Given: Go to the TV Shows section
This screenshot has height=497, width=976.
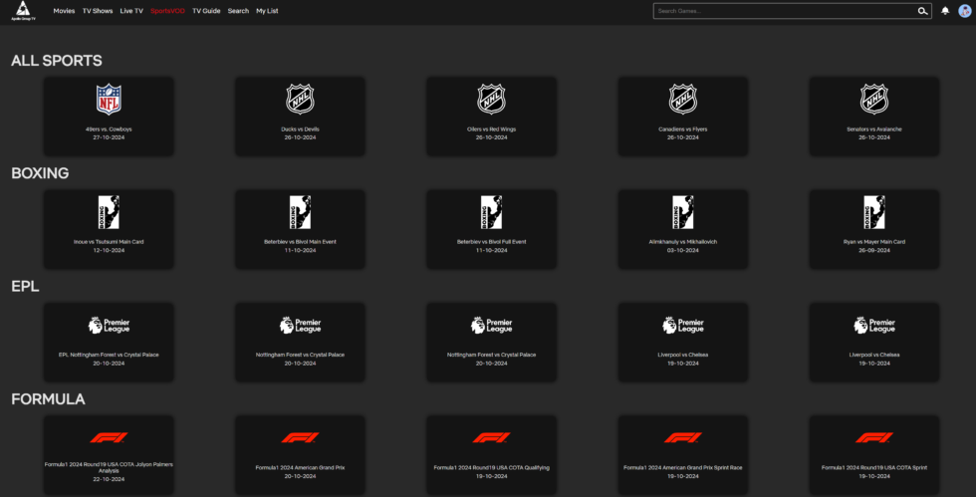Looking at the screenshot, I should click(98, 11).
